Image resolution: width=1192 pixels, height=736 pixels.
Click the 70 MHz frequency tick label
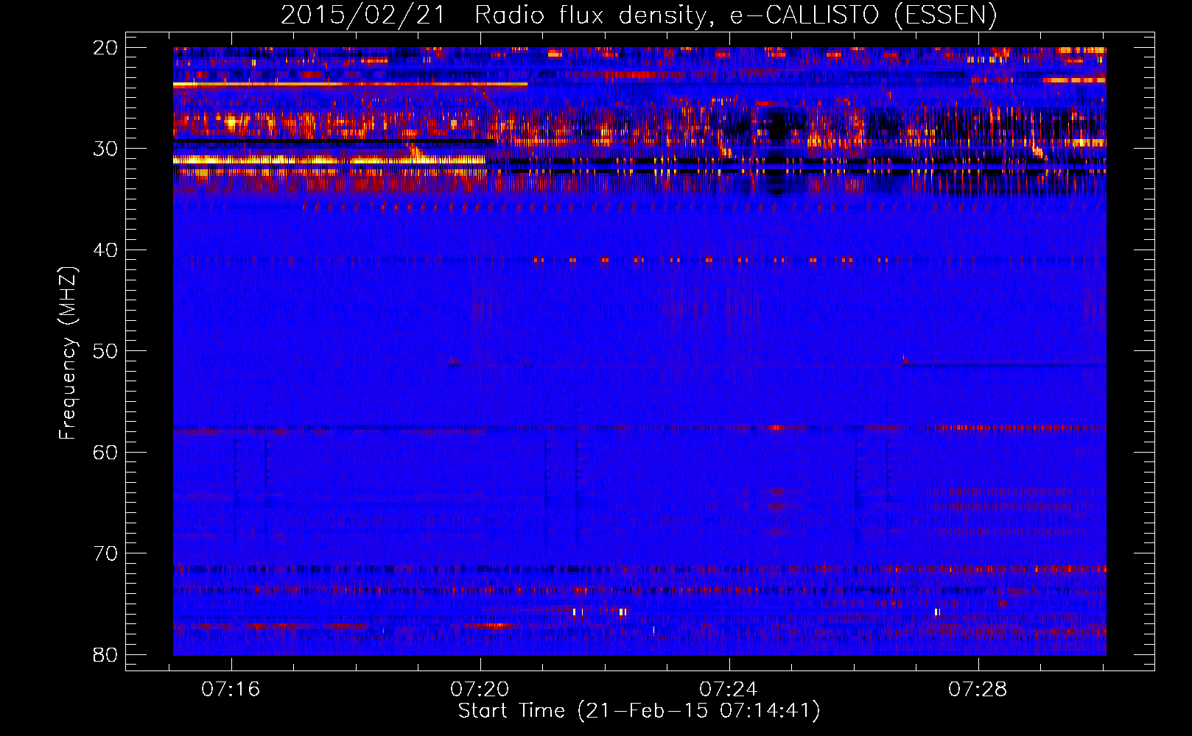click(105, 553)
